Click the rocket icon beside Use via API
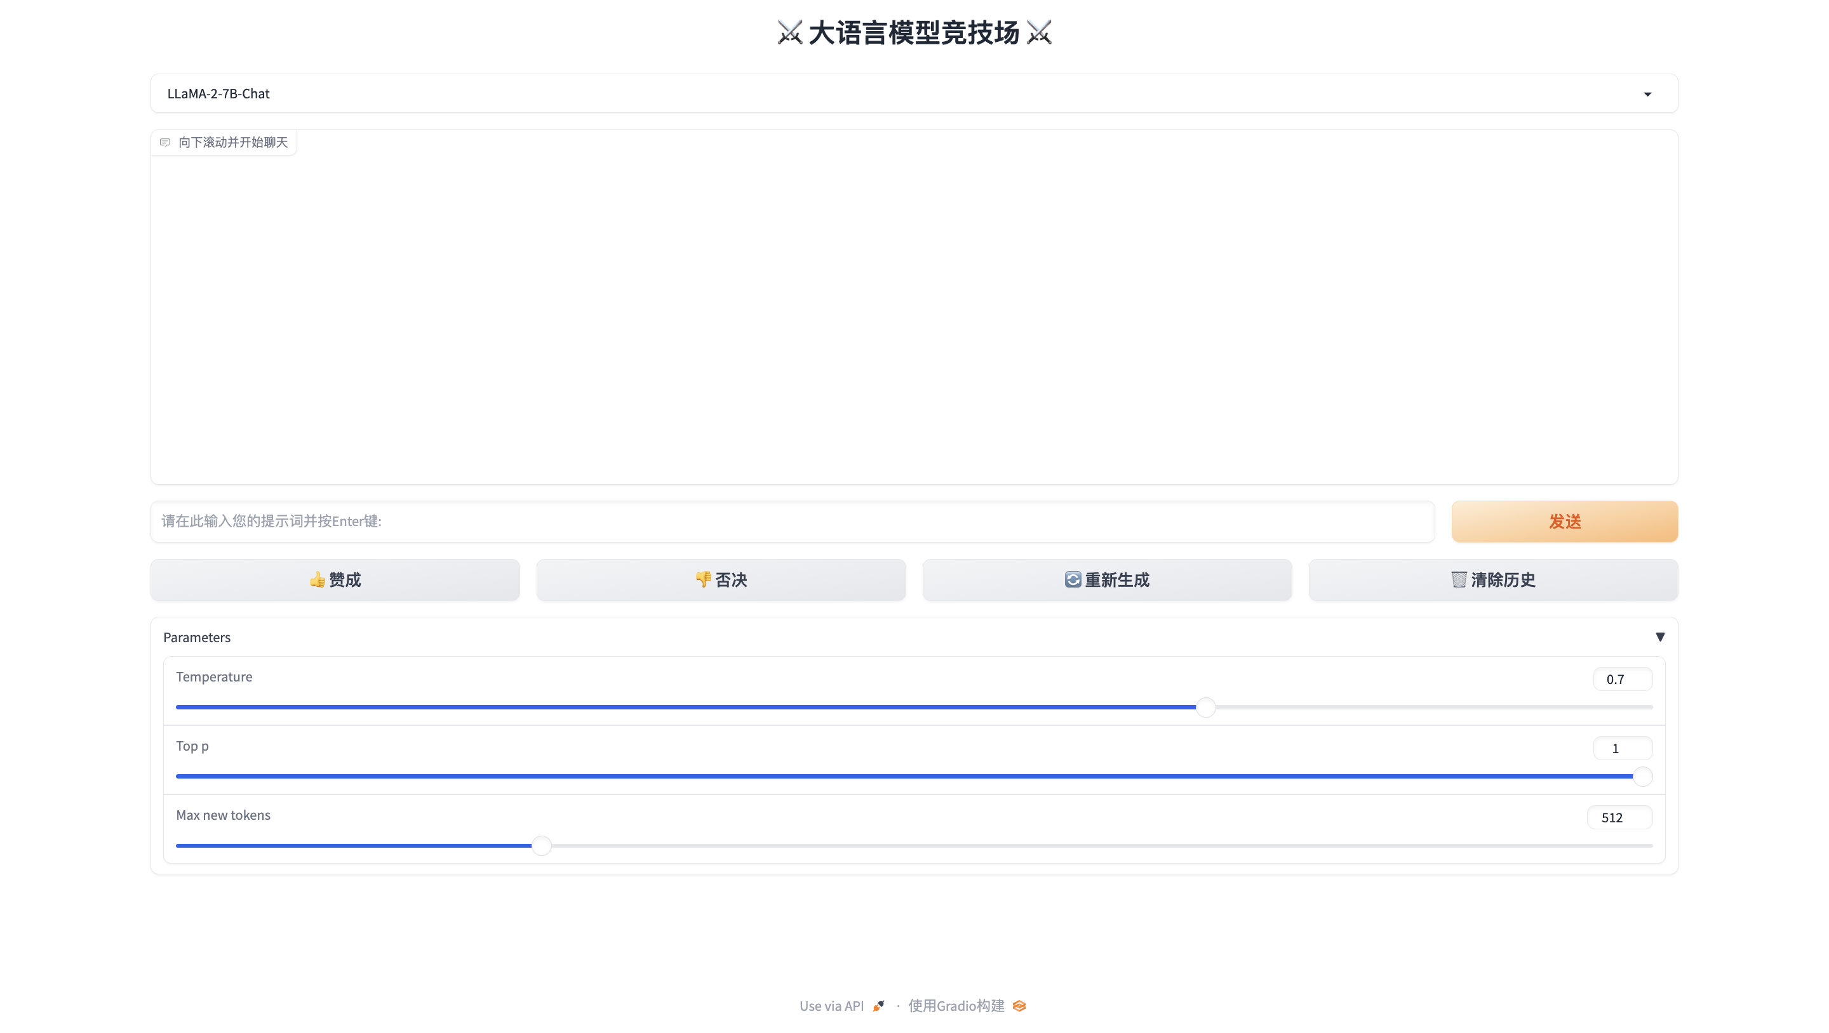Screen dimensions: 1829x1033 click(879, 1005)
